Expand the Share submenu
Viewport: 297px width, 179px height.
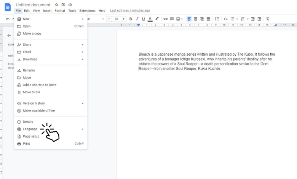(51, 45)
